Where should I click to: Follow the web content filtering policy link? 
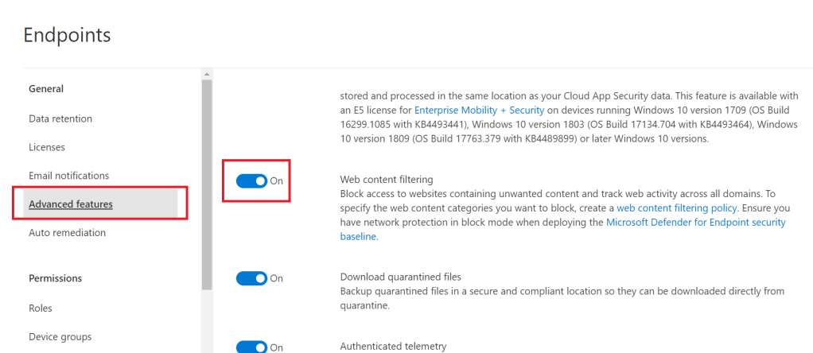pyautogui.click(x=677, y=208)
